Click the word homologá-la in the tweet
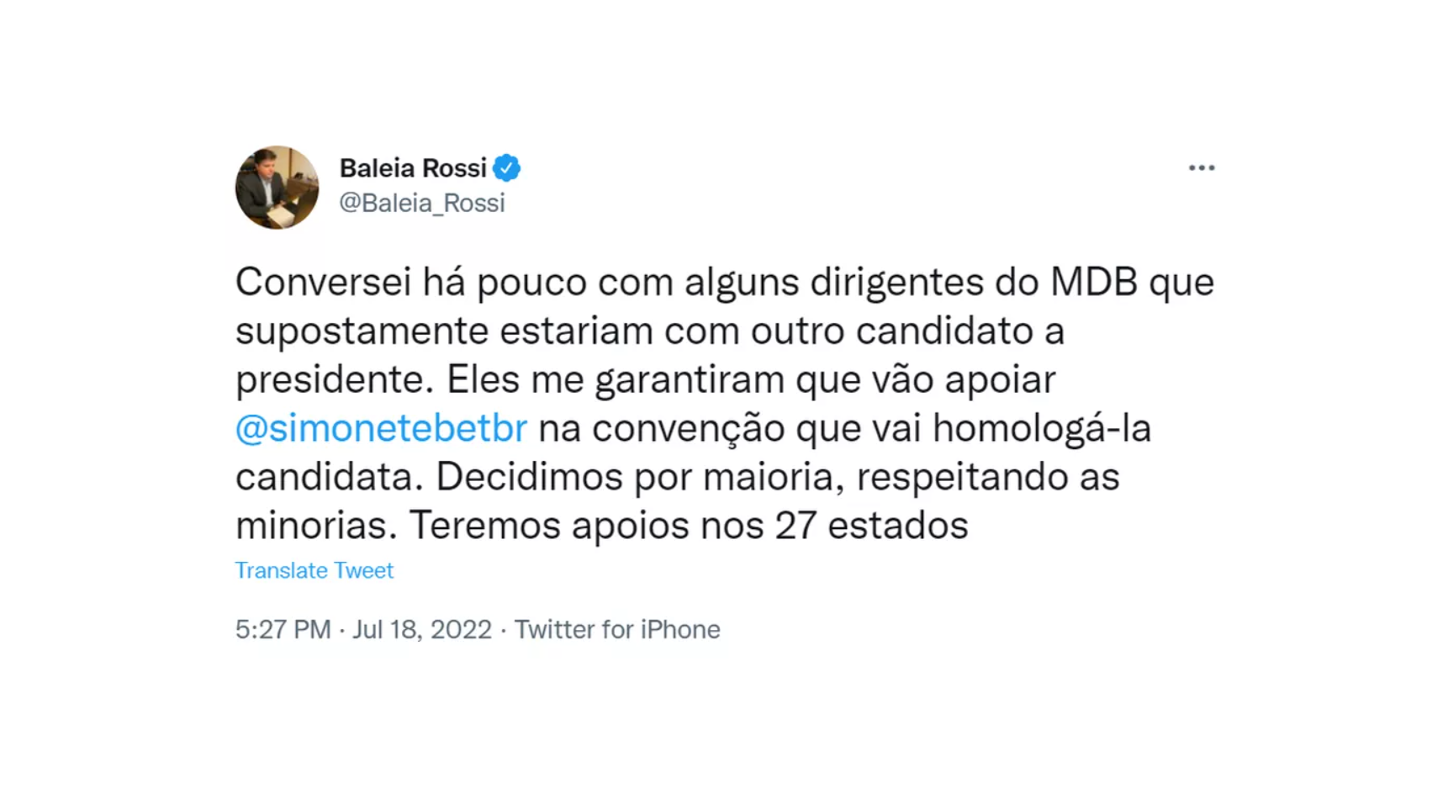This screenshot has width=1448, height=794. (x=1041, y=428)
